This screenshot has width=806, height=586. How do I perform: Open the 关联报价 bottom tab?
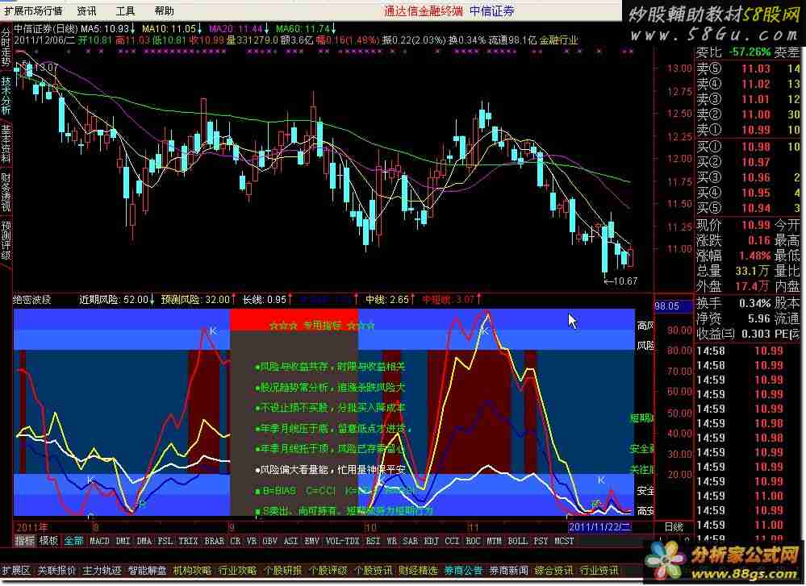pos(56,571)
